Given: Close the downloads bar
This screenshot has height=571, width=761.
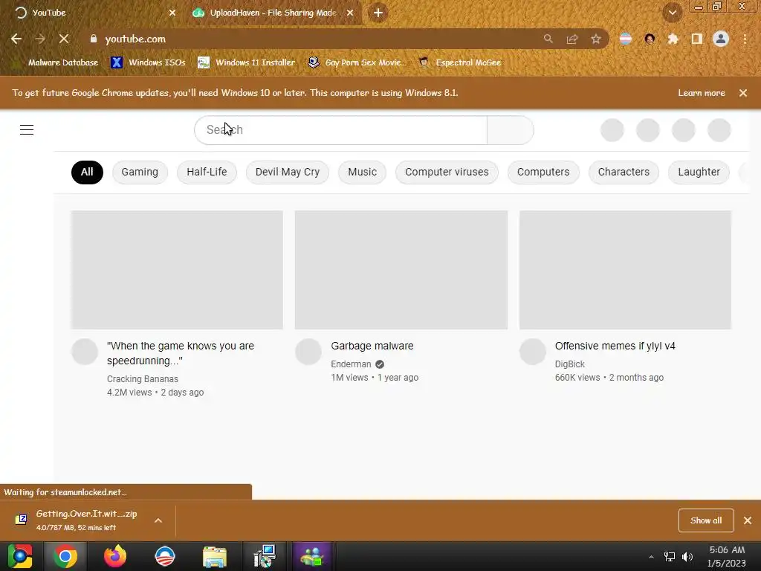Looking at the screenshot, I should (748, 520).
